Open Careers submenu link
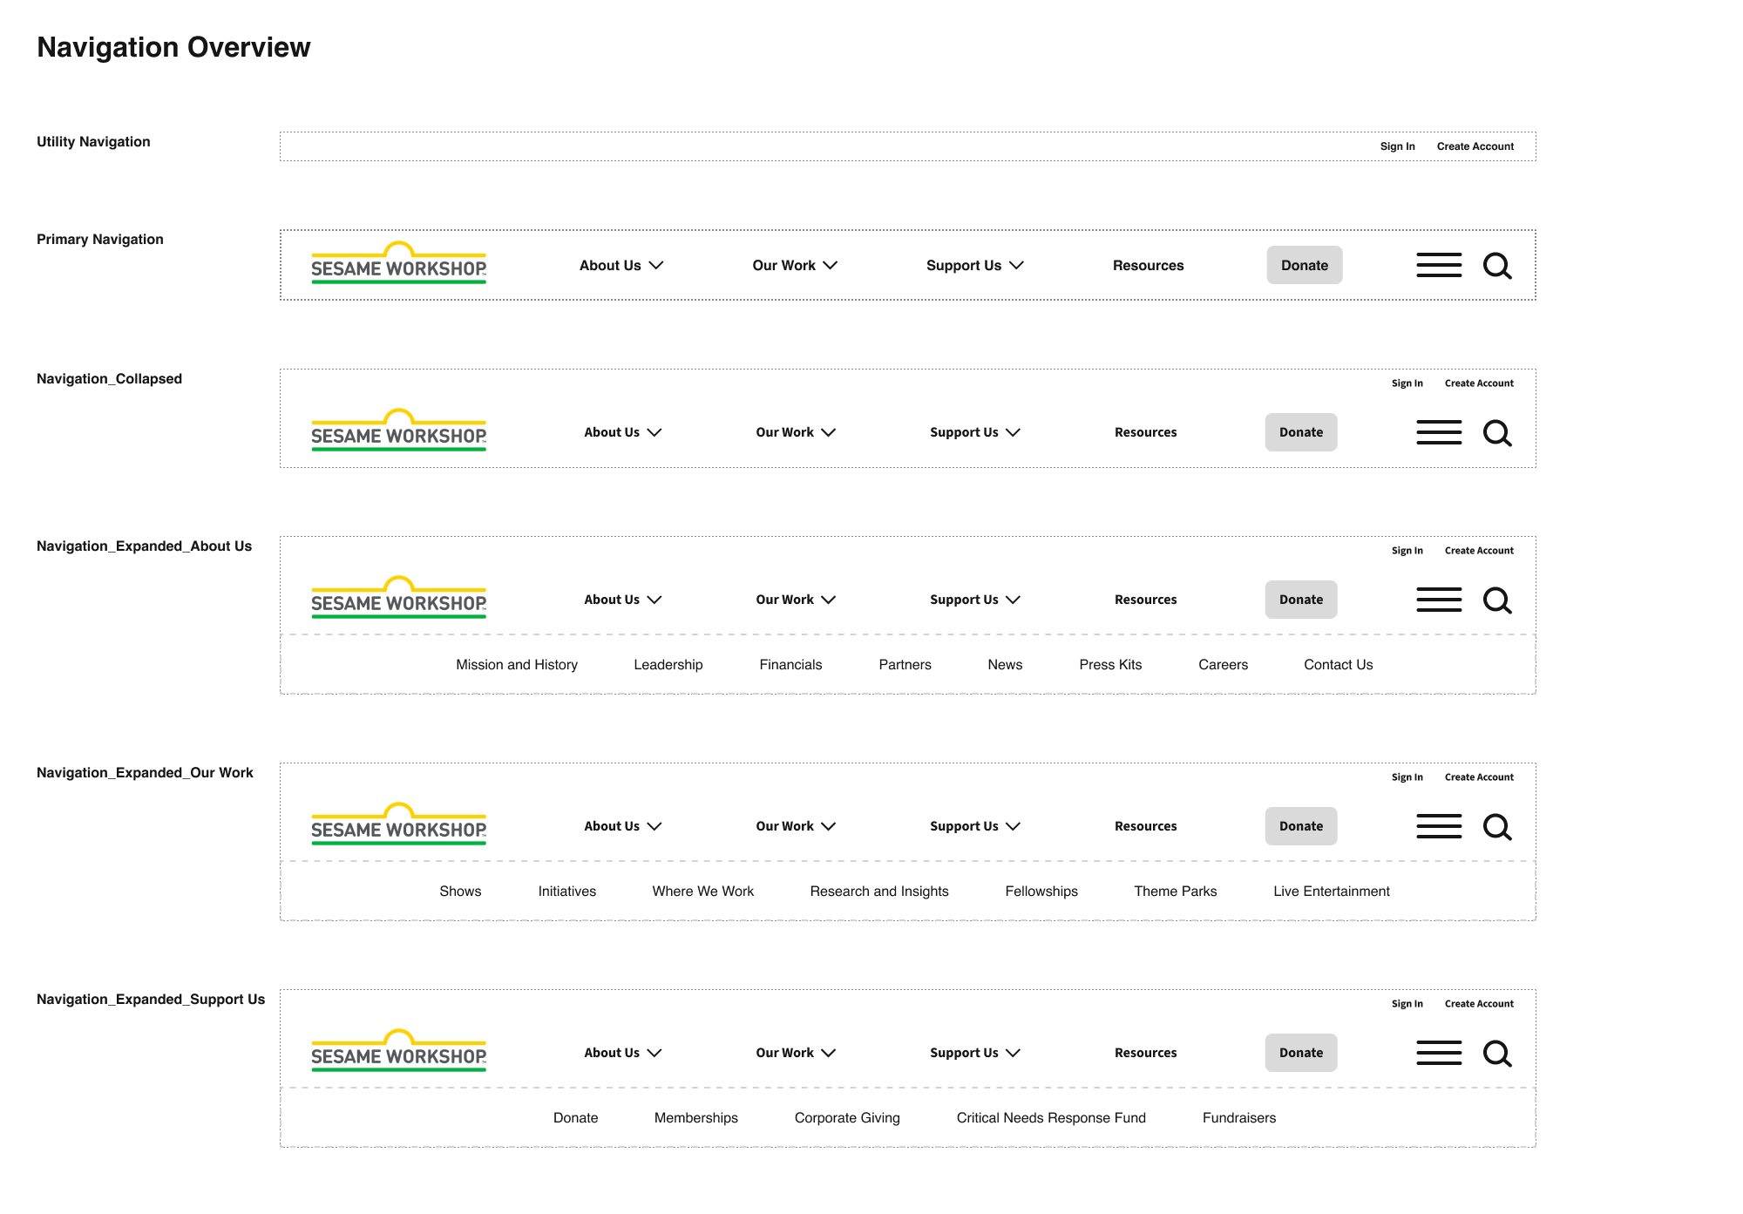This screenshot has height=1214, width=1743. (1223, 664)
